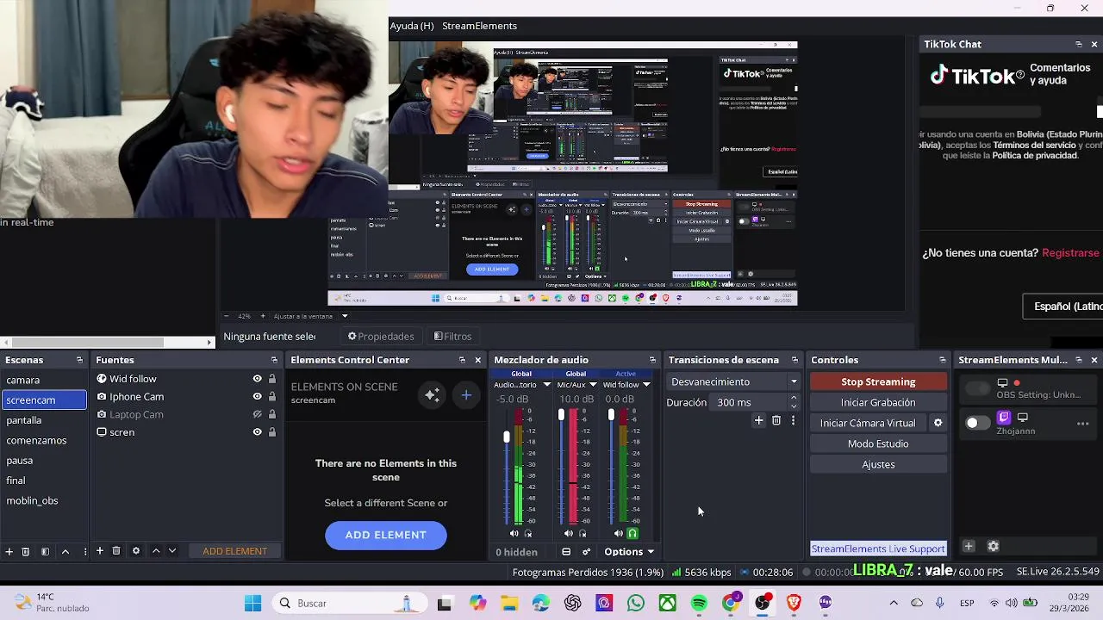Unlock the Wid follow source
The height and width of the screenshot is (620, 1103).
pyautogui.click(x=272, y=379)
